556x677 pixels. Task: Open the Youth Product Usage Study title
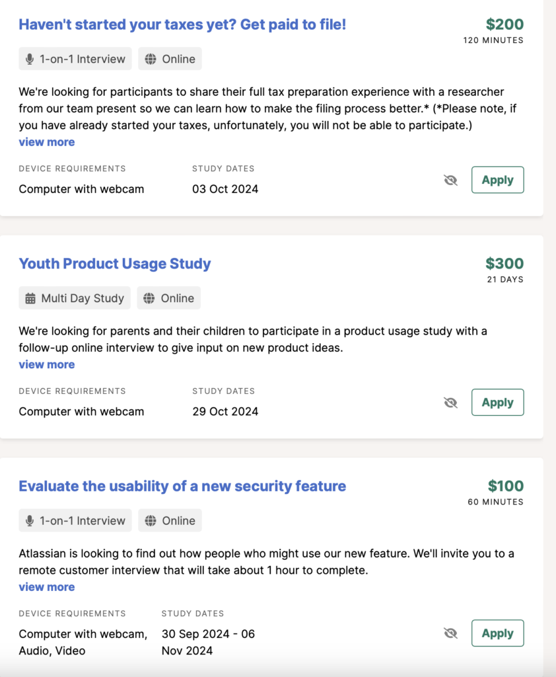click(115, 264)
